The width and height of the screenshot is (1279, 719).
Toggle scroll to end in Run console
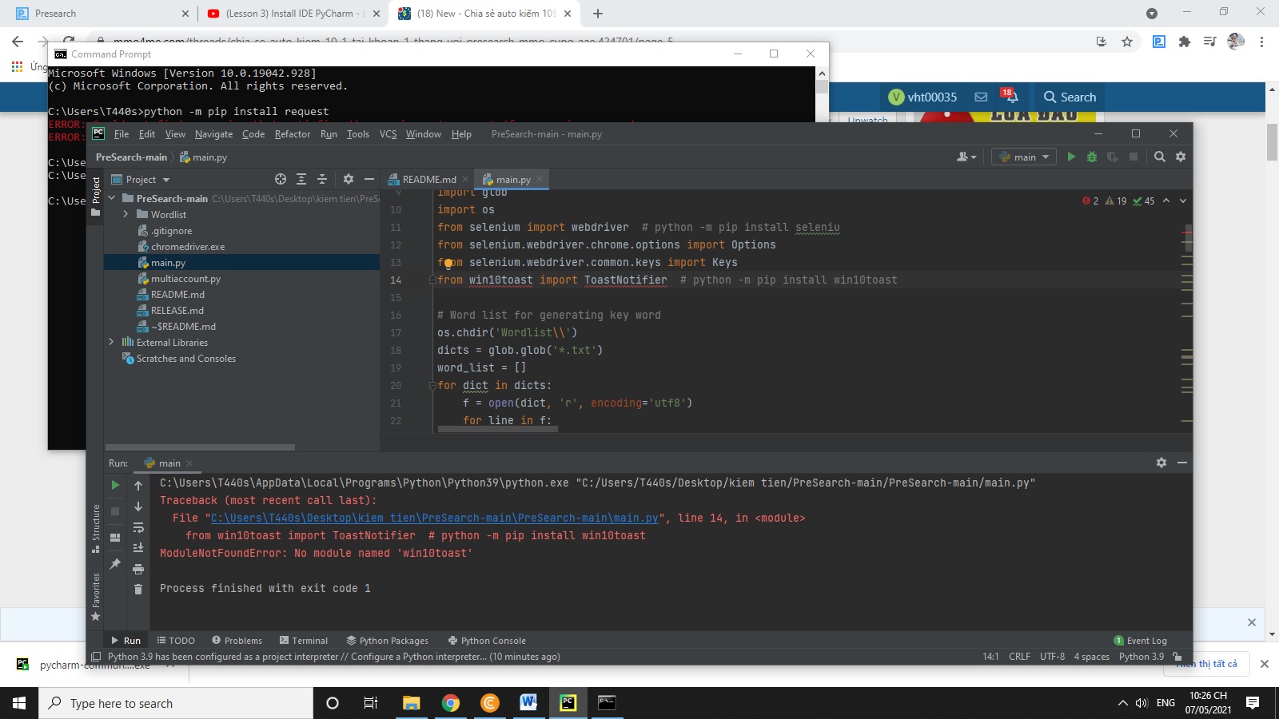138,548
